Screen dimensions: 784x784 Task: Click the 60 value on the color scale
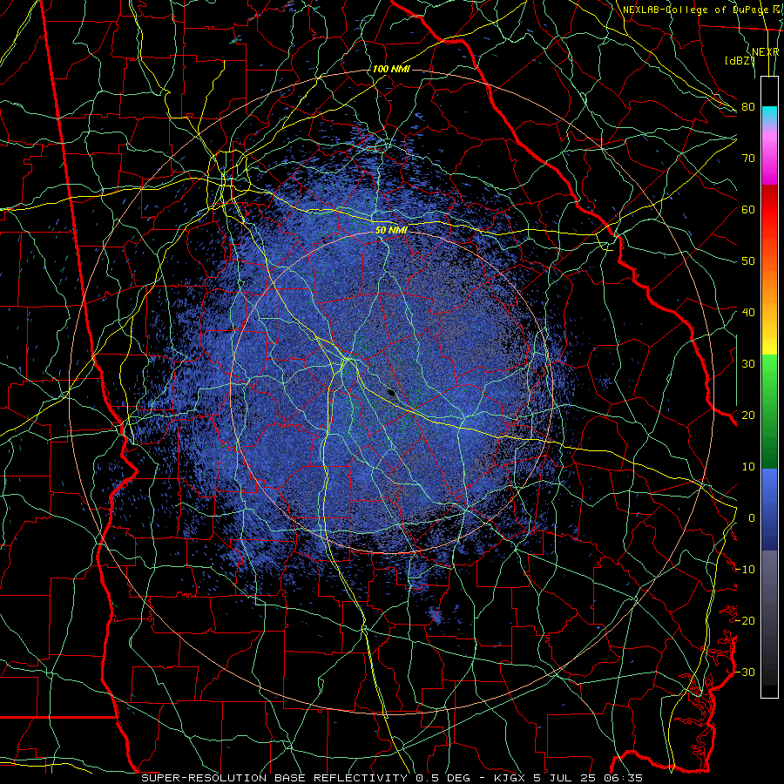point(748,209)
